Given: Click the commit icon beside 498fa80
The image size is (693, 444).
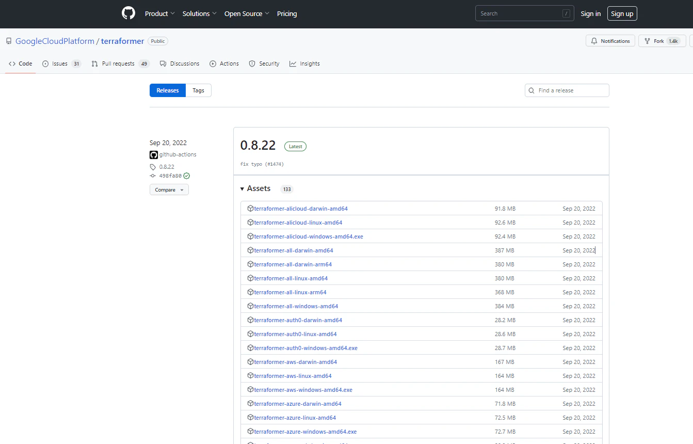Looking at the screenshot, I should 153,176.
